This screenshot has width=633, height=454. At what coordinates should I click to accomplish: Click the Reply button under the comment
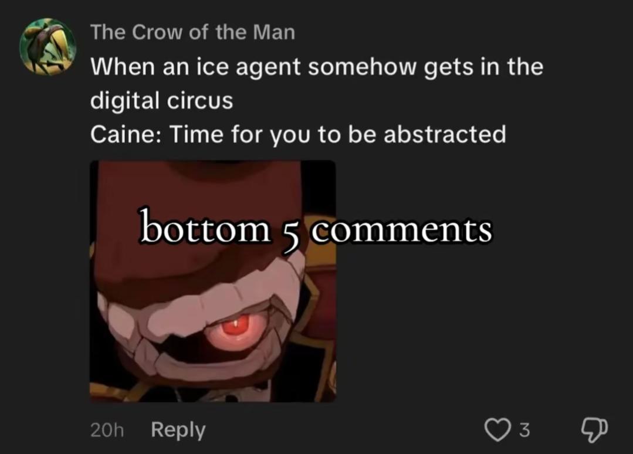[x=178, y=430]
